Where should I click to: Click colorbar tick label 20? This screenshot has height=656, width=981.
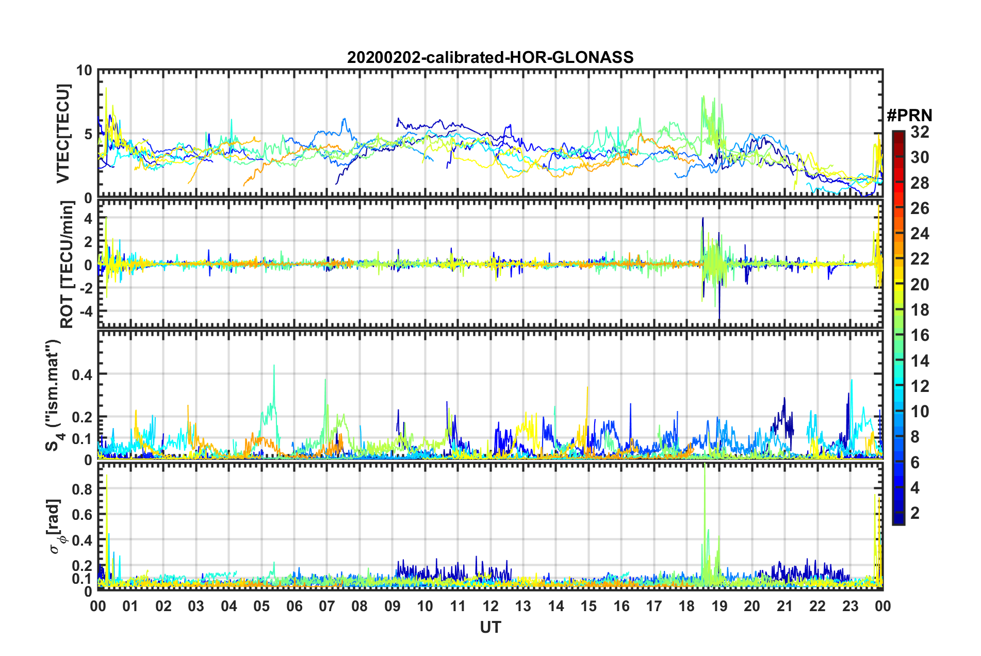coord(920,285)
